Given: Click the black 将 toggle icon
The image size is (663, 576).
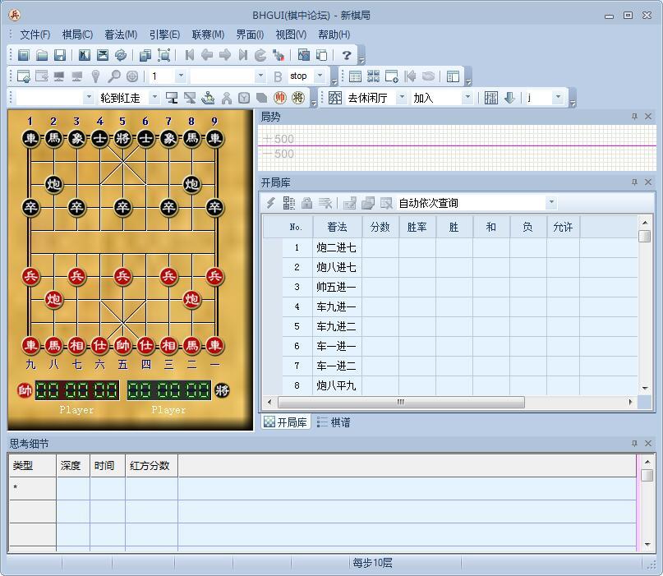Looking at the screenshot, I should [x=298, y=98].
